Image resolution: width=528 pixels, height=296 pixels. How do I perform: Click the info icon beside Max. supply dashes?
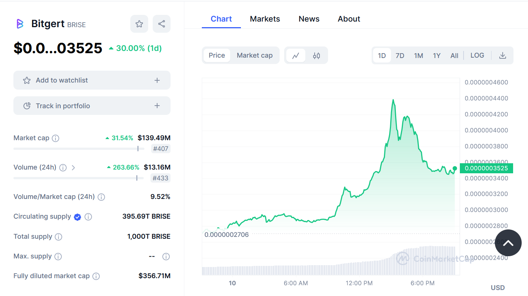point(166,257)
